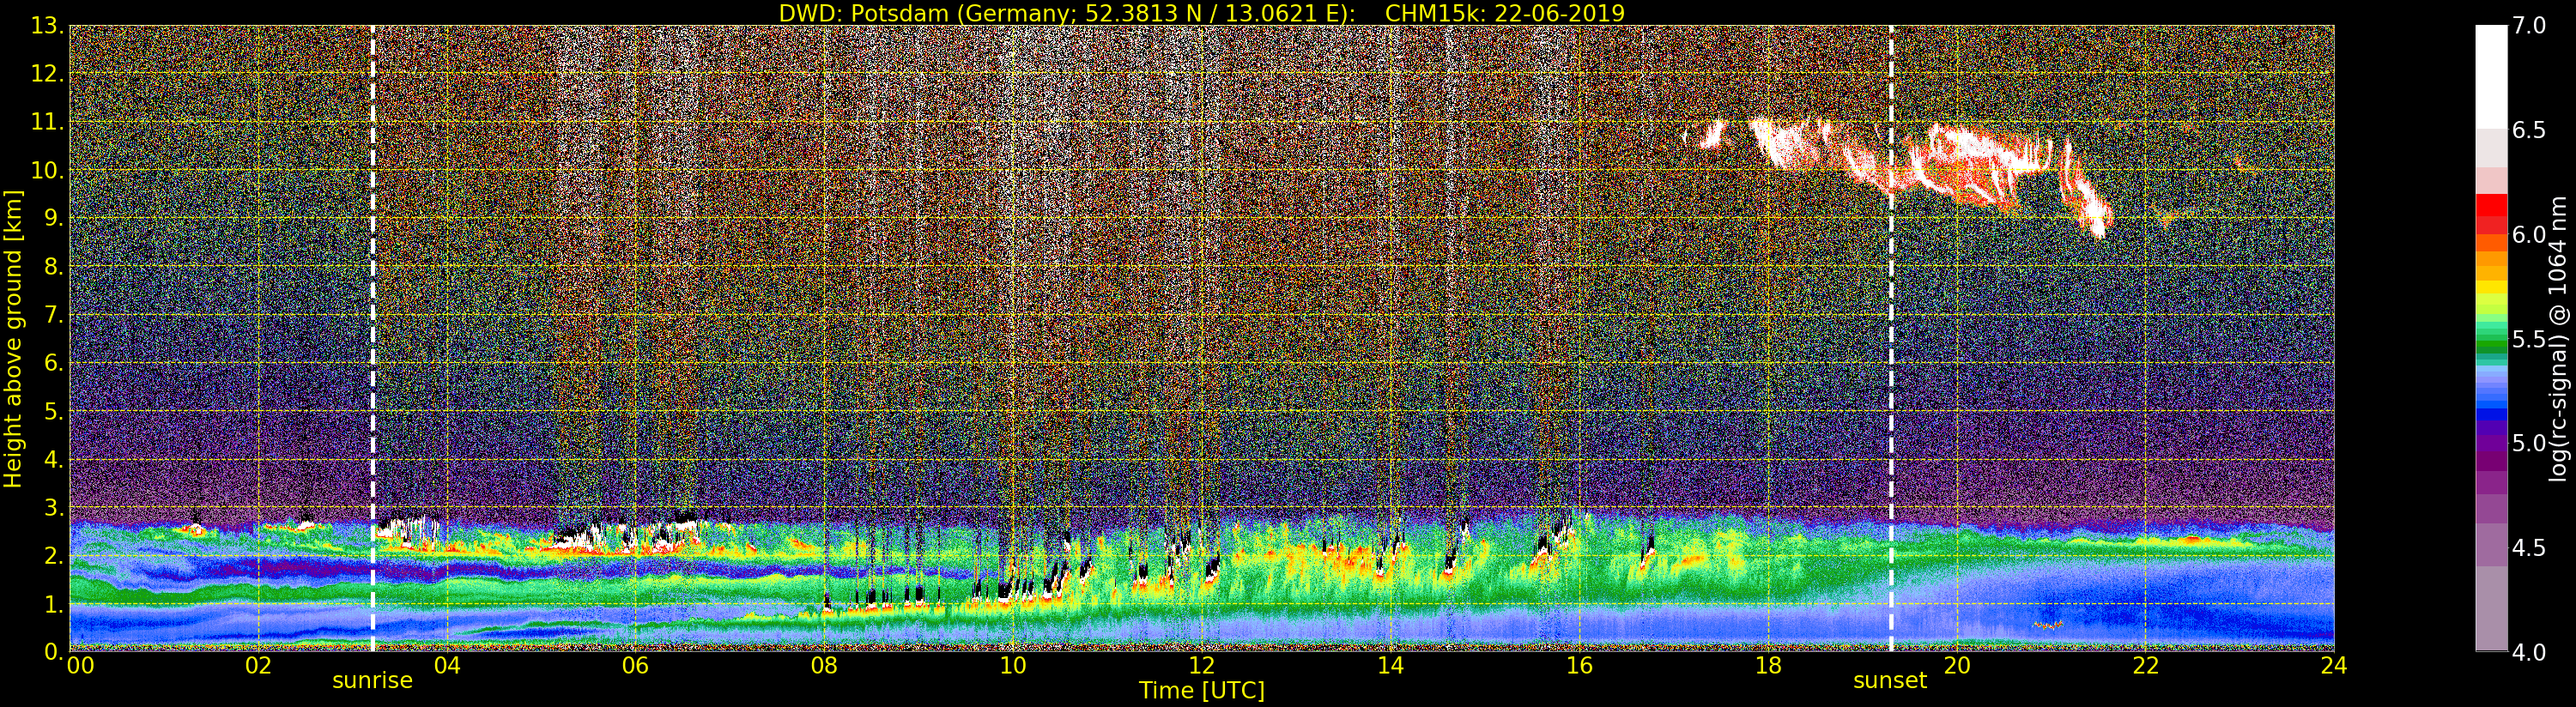The width and height of the screenshot is (2576, 707).
Task: Click the y-axis tick label '3.'
Action: click(x=54, y=508)
